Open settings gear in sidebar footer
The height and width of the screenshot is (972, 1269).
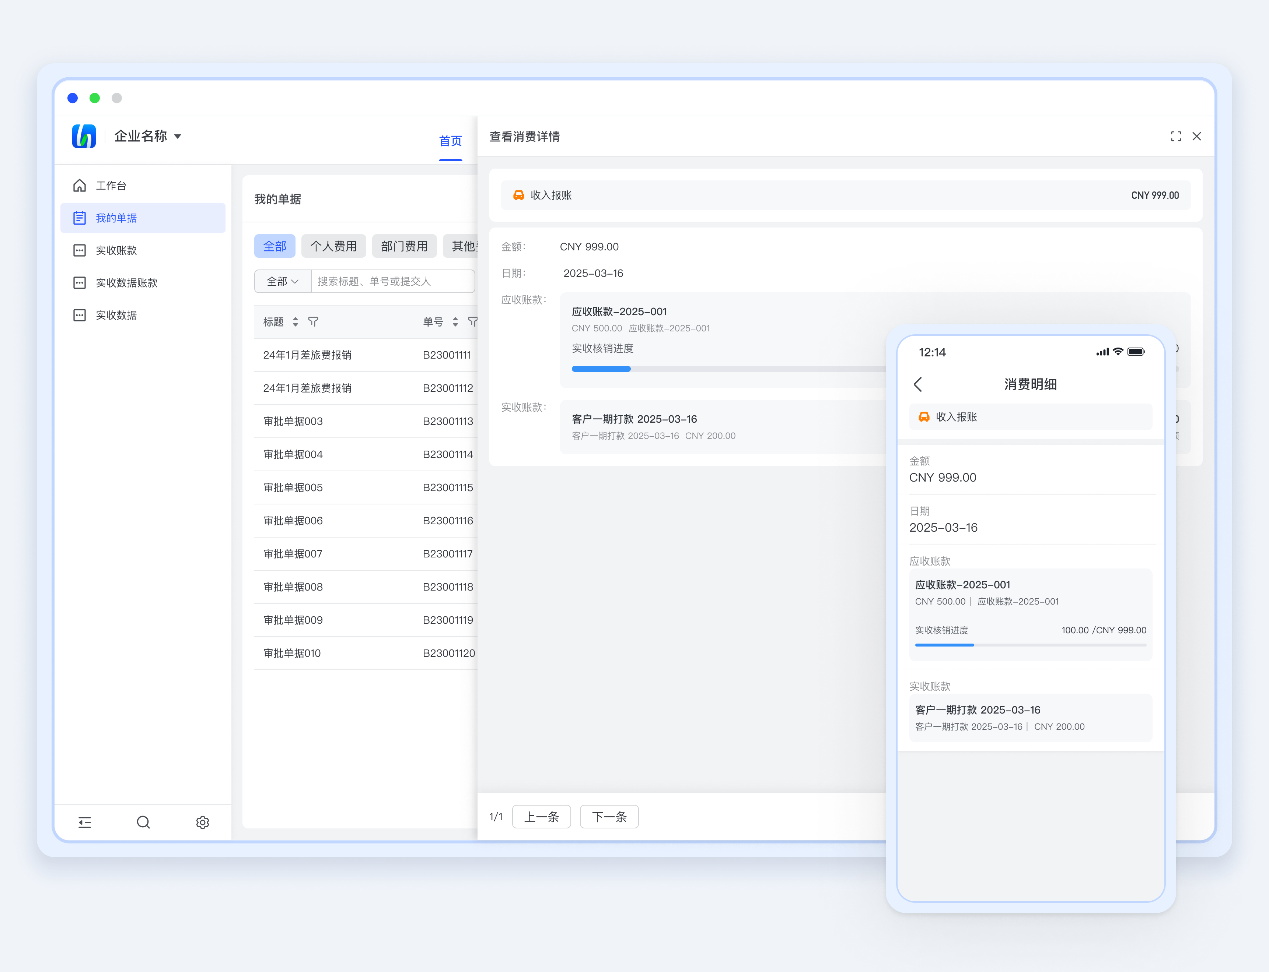tap(202, 822)
